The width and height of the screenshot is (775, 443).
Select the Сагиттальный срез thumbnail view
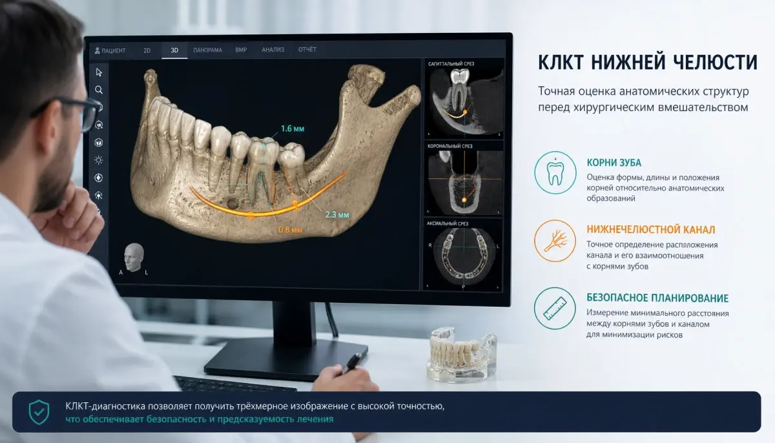(x=464, y=99)
